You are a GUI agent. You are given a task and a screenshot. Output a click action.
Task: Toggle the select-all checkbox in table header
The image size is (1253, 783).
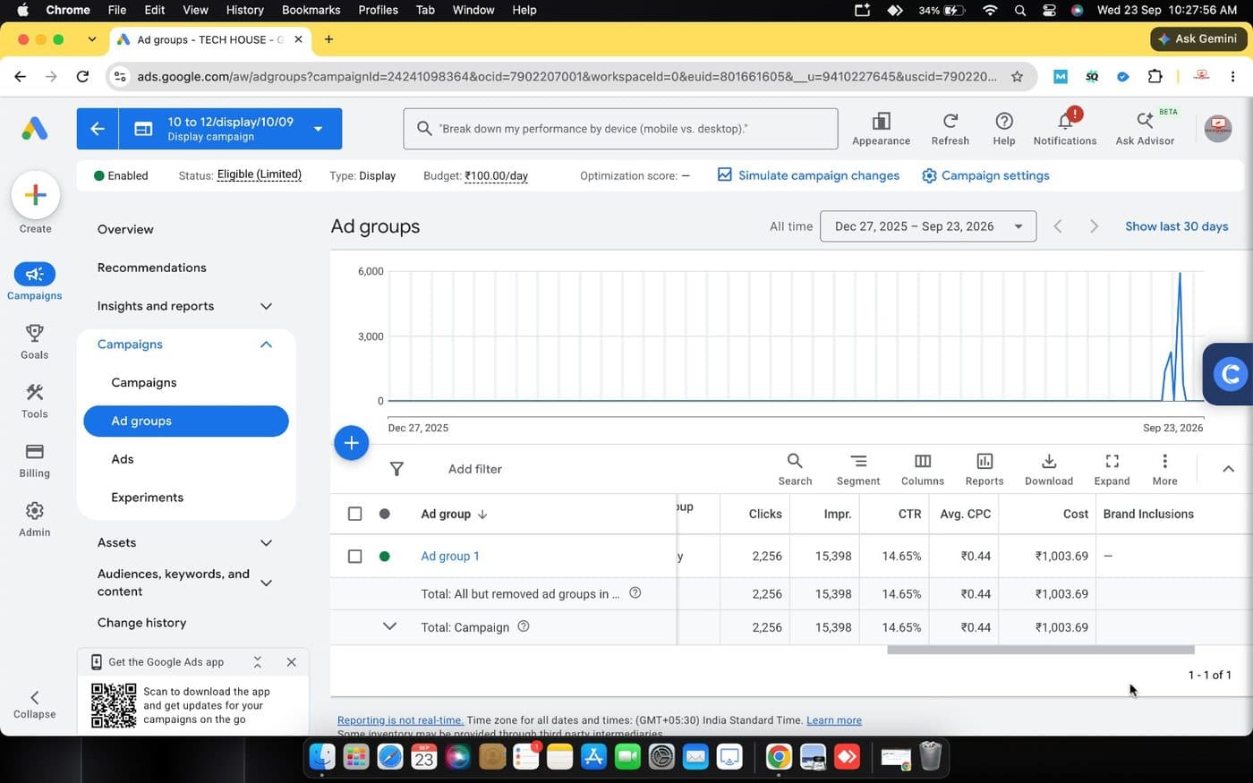354,514
